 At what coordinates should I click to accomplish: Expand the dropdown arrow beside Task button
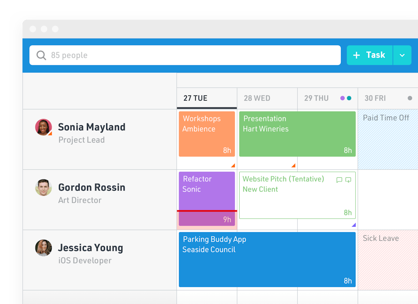402,55
